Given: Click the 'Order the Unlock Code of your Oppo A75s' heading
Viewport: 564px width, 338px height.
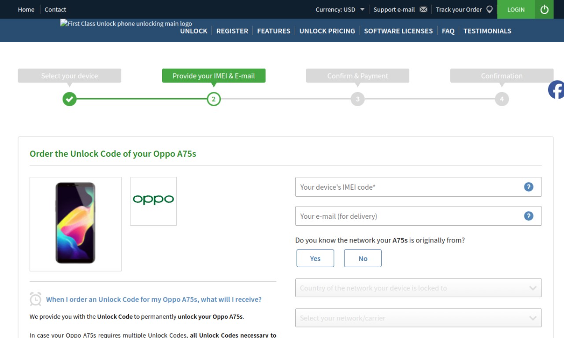Looking at the screenshot, I should 113,154.
